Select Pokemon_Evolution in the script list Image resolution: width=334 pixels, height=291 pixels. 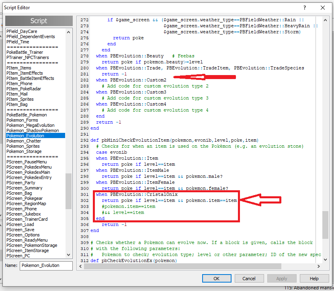tap(25, 136)
